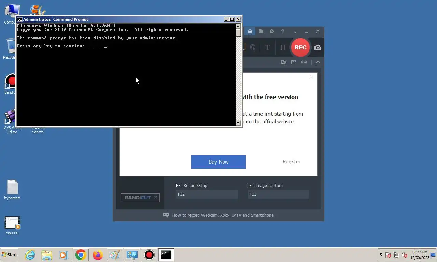Show hidden tray icons with the arrow
The image size is (437, 262).
[381, 254]
